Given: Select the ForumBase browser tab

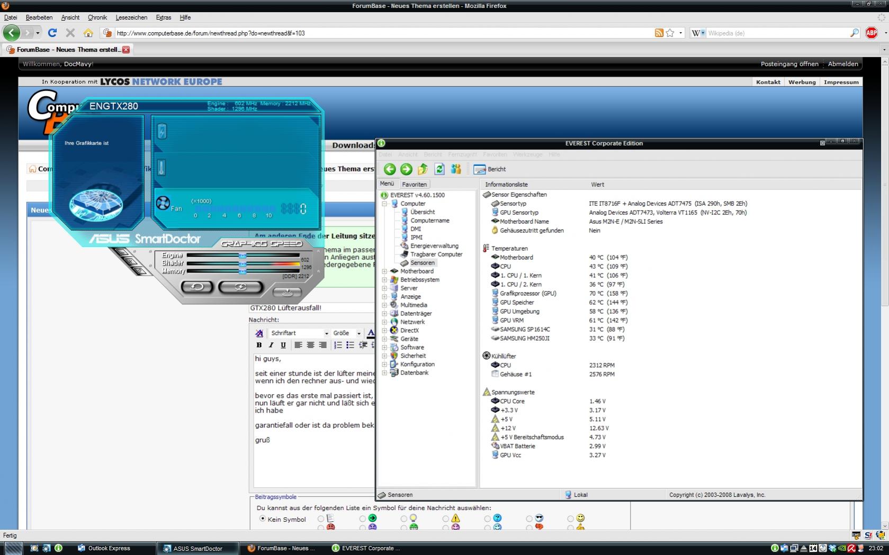Looking at the screenshot, I should 68,50.
